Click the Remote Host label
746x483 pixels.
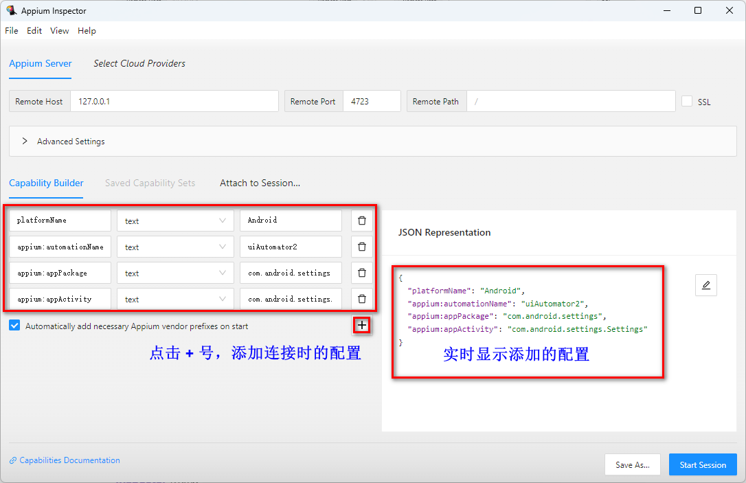coord(39,102)
